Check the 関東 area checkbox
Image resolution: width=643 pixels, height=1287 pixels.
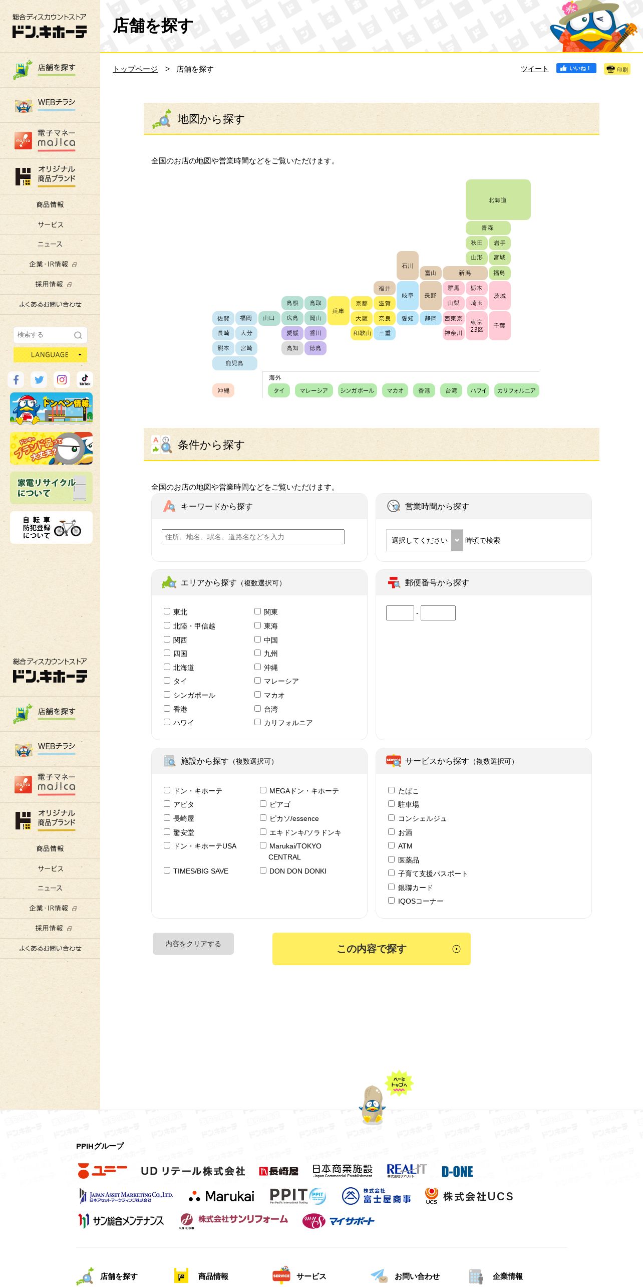pyautogui.click(x=257, y=611)
